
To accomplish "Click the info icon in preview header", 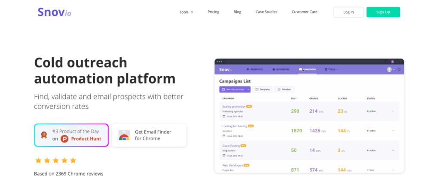I will [x=399, y=69].
